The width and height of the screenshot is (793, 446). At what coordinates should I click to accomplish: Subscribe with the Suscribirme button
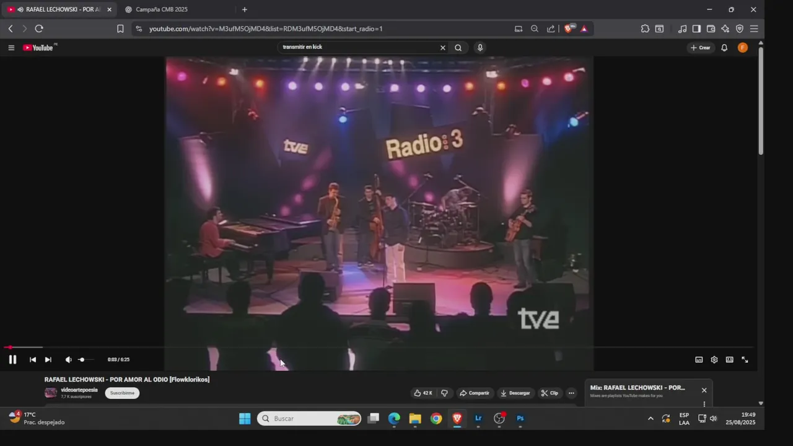(122, 393)
